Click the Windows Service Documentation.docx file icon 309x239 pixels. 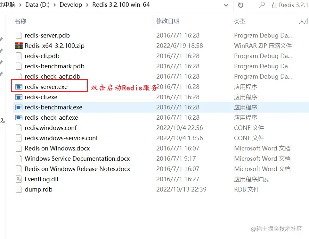(19, 159)
